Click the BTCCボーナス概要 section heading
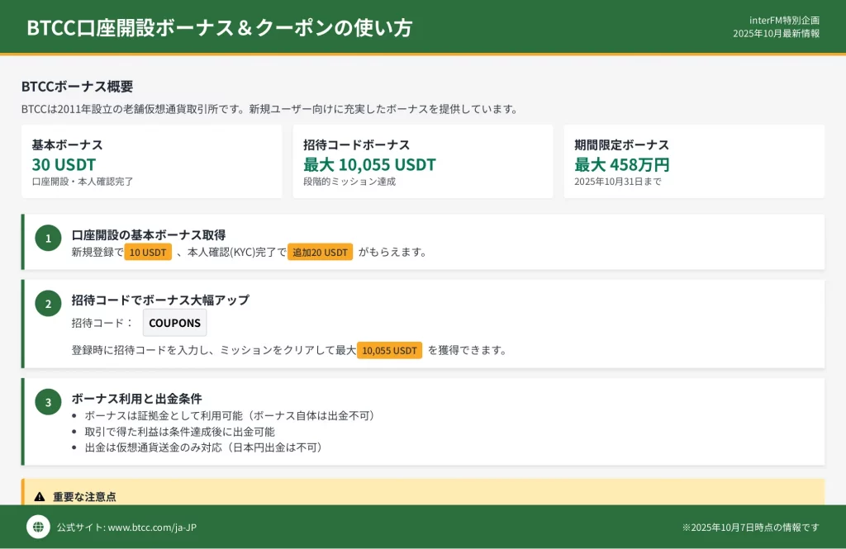 pos(77,87)
